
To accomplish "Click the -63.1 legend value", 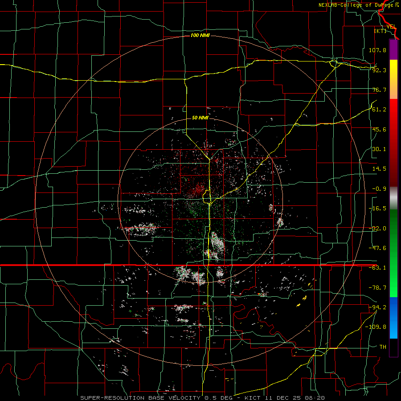I will tap(377, 268).
